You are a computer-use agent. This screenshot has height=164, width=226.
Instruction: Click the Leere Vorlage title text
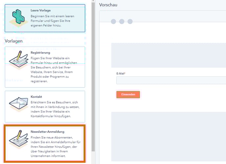tap(41, 10)
